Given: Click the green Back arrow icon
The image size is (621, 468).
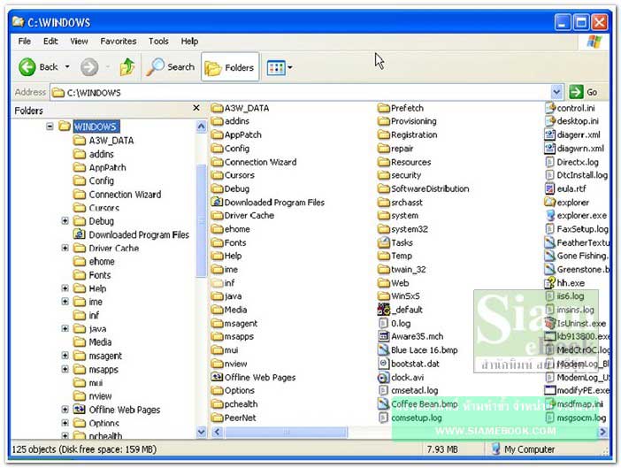Looking at the screenshot, I should [x=27, y=67].
